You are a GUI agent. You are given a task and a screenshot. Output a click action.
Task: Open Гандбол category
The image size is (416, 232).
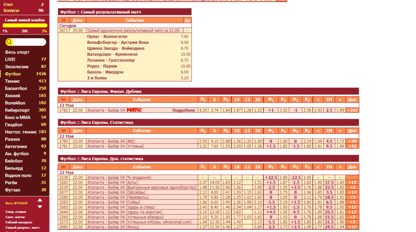[13, 124]
